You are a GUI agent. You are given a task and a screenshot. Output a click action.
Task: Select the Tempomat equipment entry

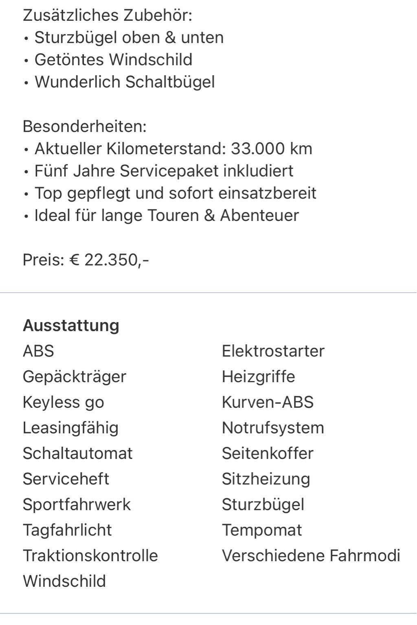[x=262, y=530]
